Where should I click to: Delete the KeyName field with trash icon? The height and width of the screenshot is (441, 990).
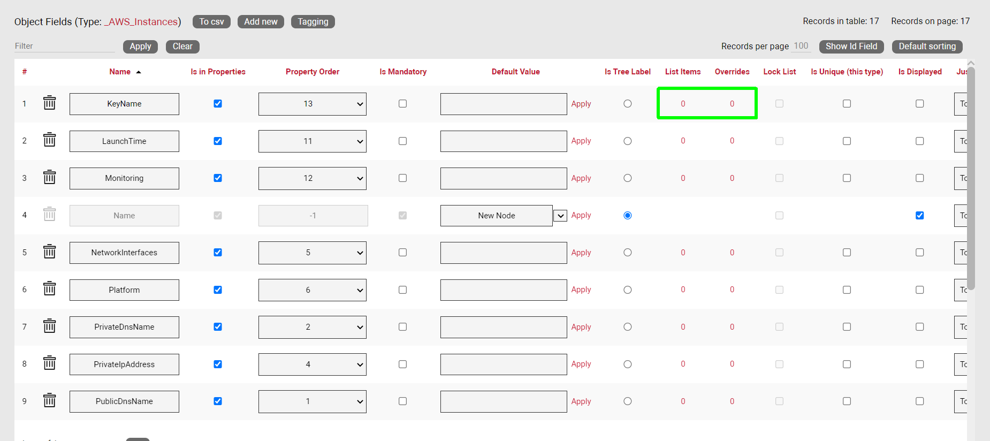click(49, 103)
